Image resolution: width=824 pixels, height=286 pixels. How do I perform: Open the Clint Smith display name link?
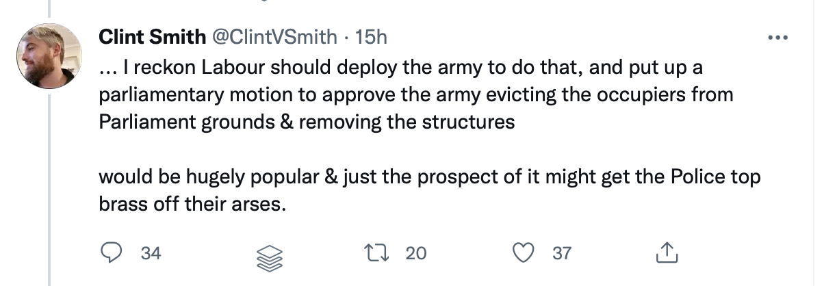152,37
